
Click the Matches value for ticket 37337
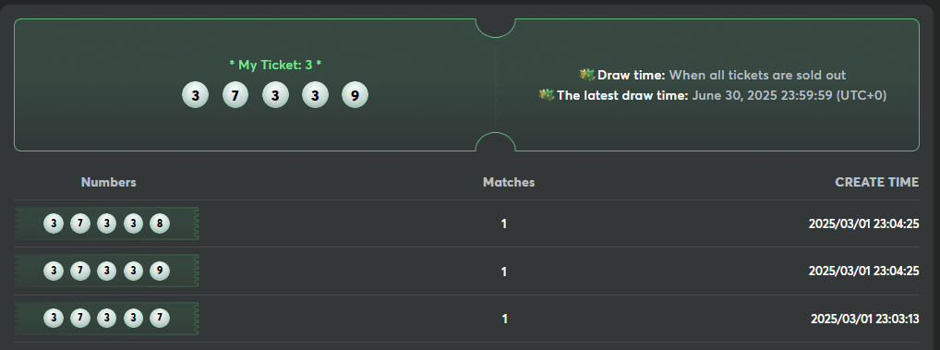pos(505,319)
